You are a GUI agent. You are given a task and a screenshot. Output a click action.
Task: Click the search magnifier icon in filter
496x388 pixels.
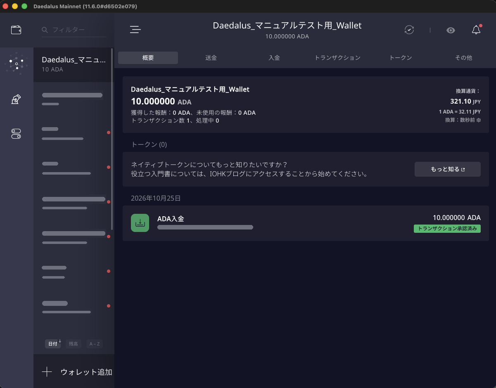[45, 30]
